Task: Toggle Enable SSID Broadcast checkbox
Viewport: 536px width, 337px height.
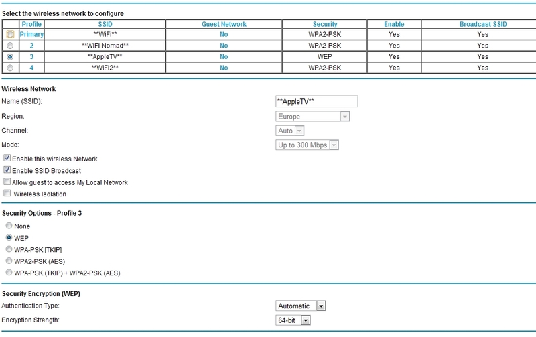Action: [x=7, y=170]
